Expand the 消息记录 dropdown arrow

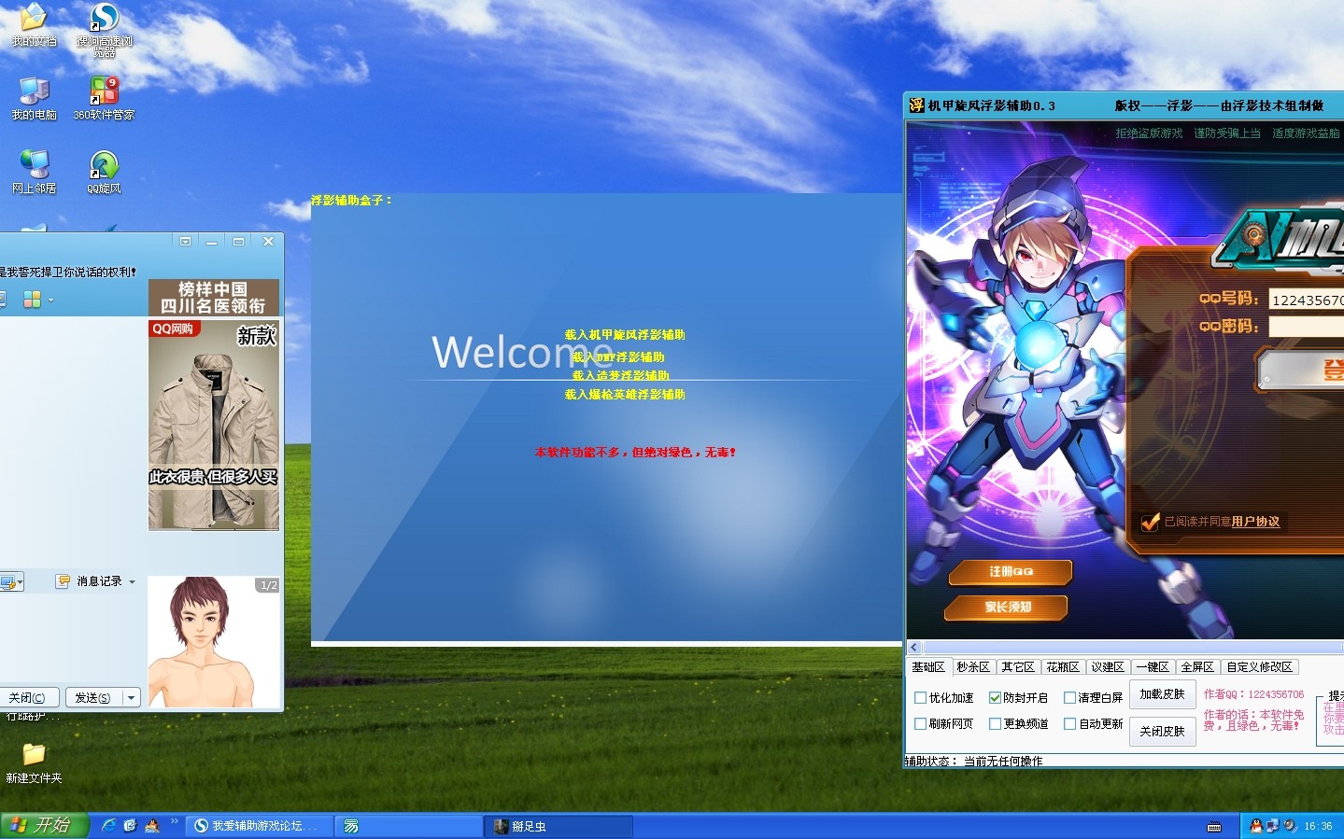pyautogui.click(x=132, y=581)
